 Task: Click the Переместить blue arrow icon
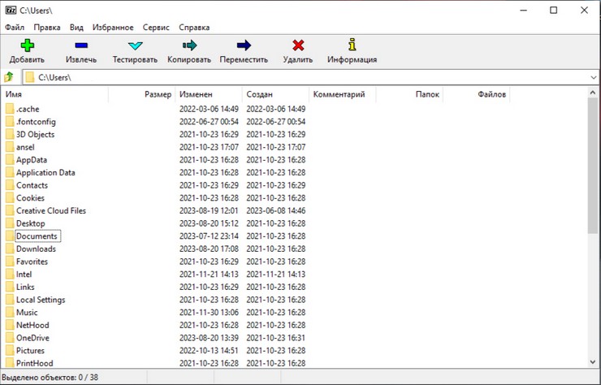(x=244, y=45)
